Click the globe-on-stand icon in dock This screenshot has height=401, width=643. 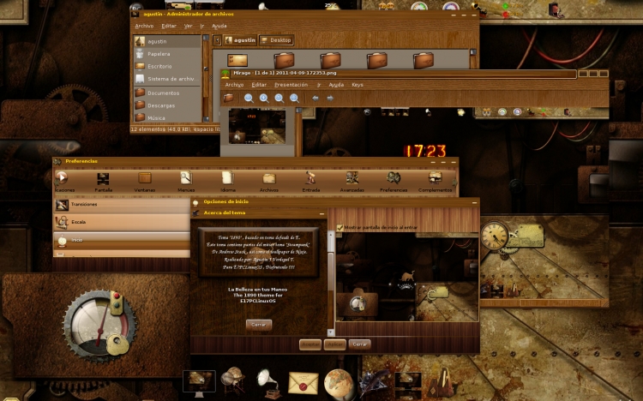(x=232, y=380)
